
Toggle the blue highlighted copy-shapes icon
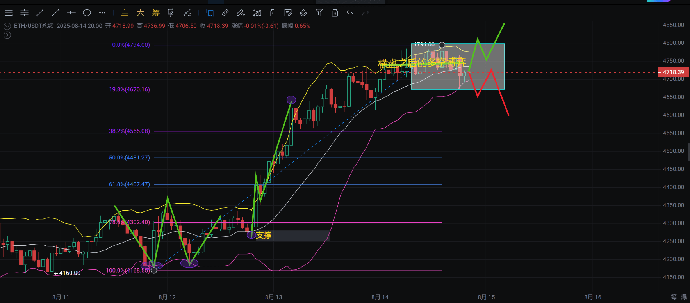pos(210,13)
